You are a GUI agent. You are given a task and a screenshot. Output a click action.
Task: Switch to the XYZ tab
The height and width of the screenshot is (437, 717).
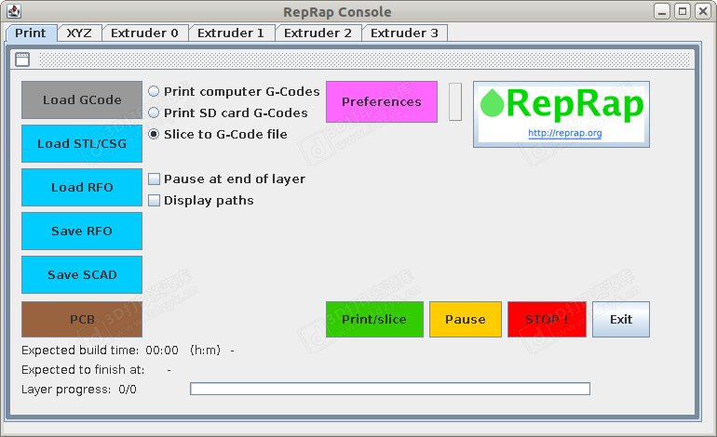tap(79, 33)
